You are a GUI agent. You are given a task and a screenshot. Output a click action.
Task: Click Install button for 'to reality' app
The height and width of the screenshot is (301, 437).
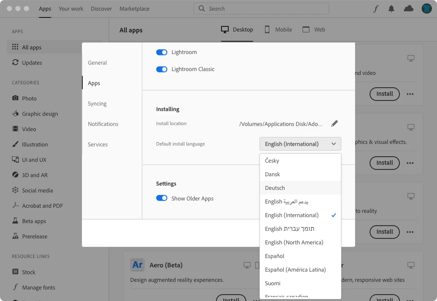click(385, 232)
